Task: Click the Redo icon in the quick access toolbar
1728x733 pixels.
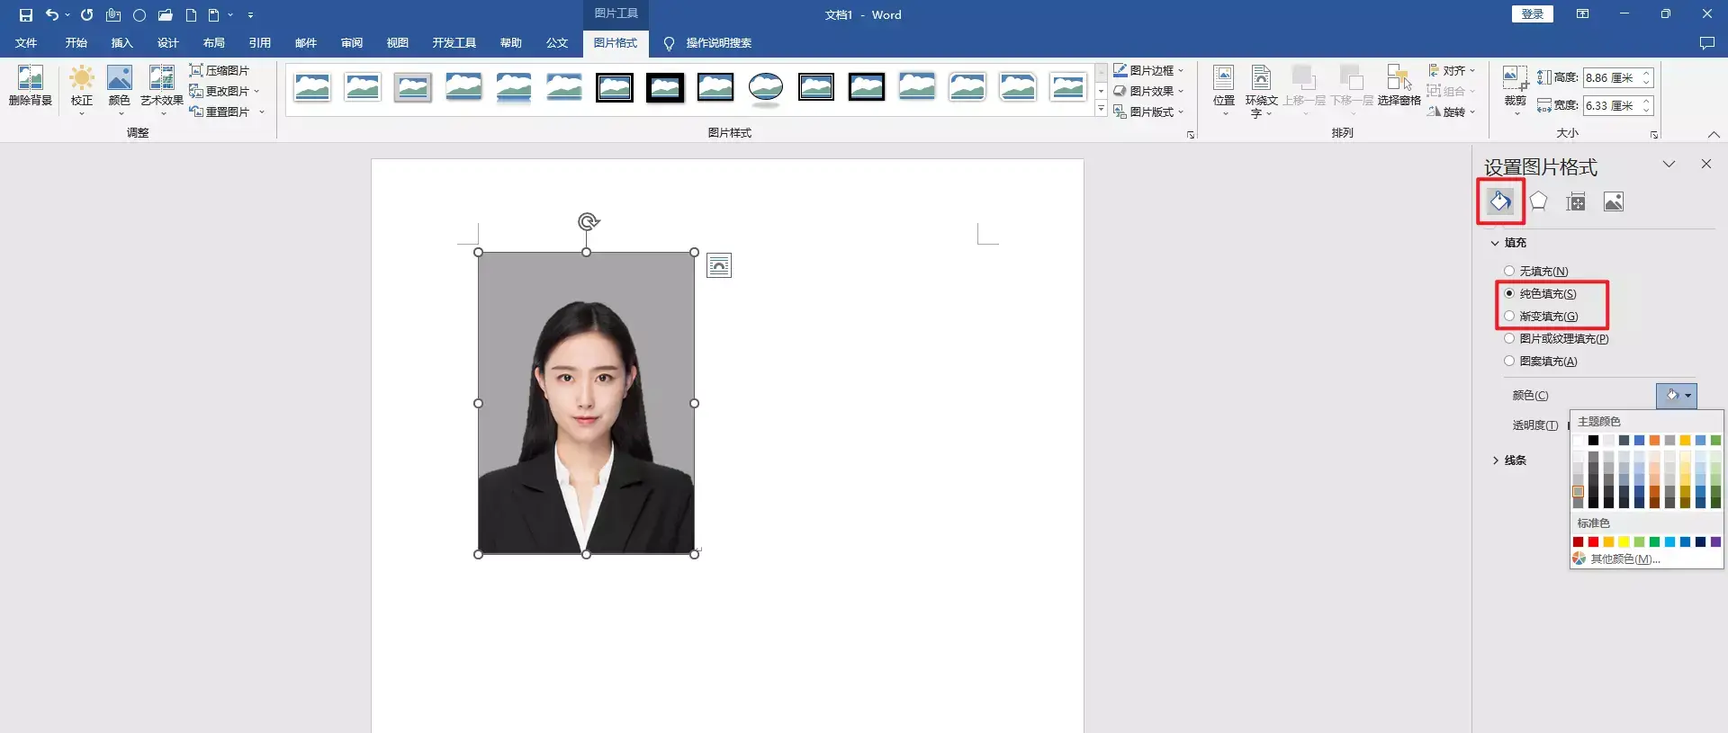Action: point(86,14)
